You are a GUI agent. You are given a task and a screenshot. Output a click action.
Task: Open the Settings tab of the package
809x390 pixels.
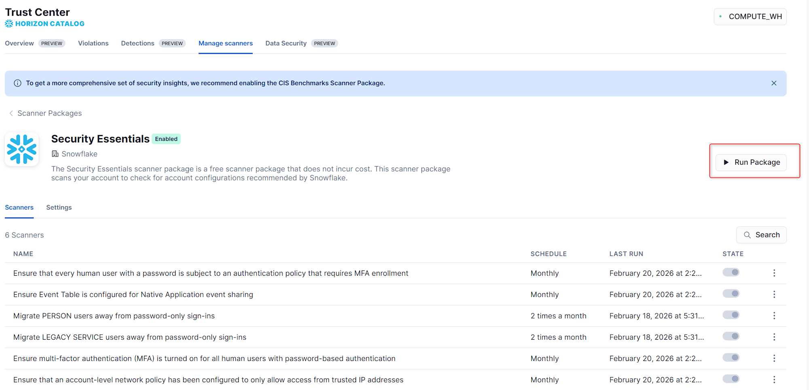click(59, 208)
